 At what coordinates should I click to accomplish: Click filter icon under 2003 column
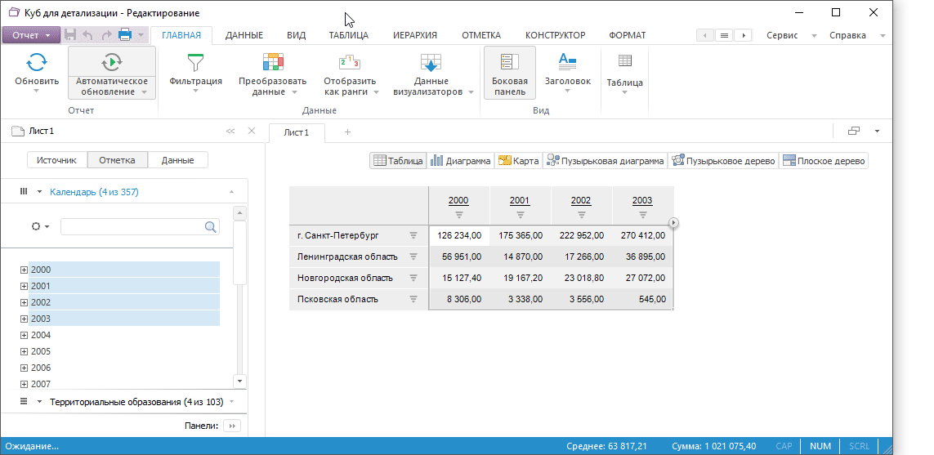(x=643, y=214)
